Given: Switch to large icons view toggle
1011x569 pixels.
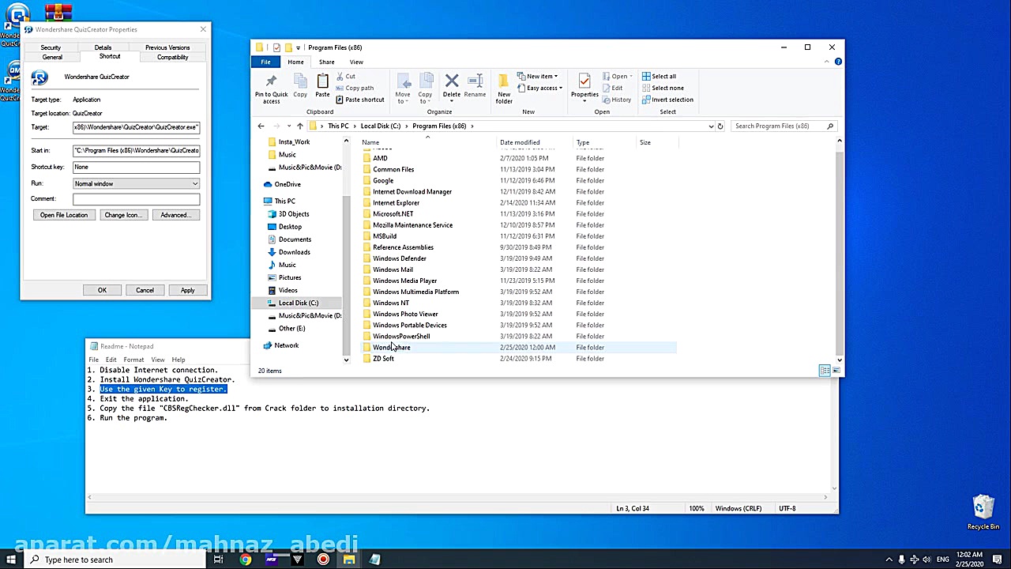Looking at the screenshot, I should click(836, 371).
